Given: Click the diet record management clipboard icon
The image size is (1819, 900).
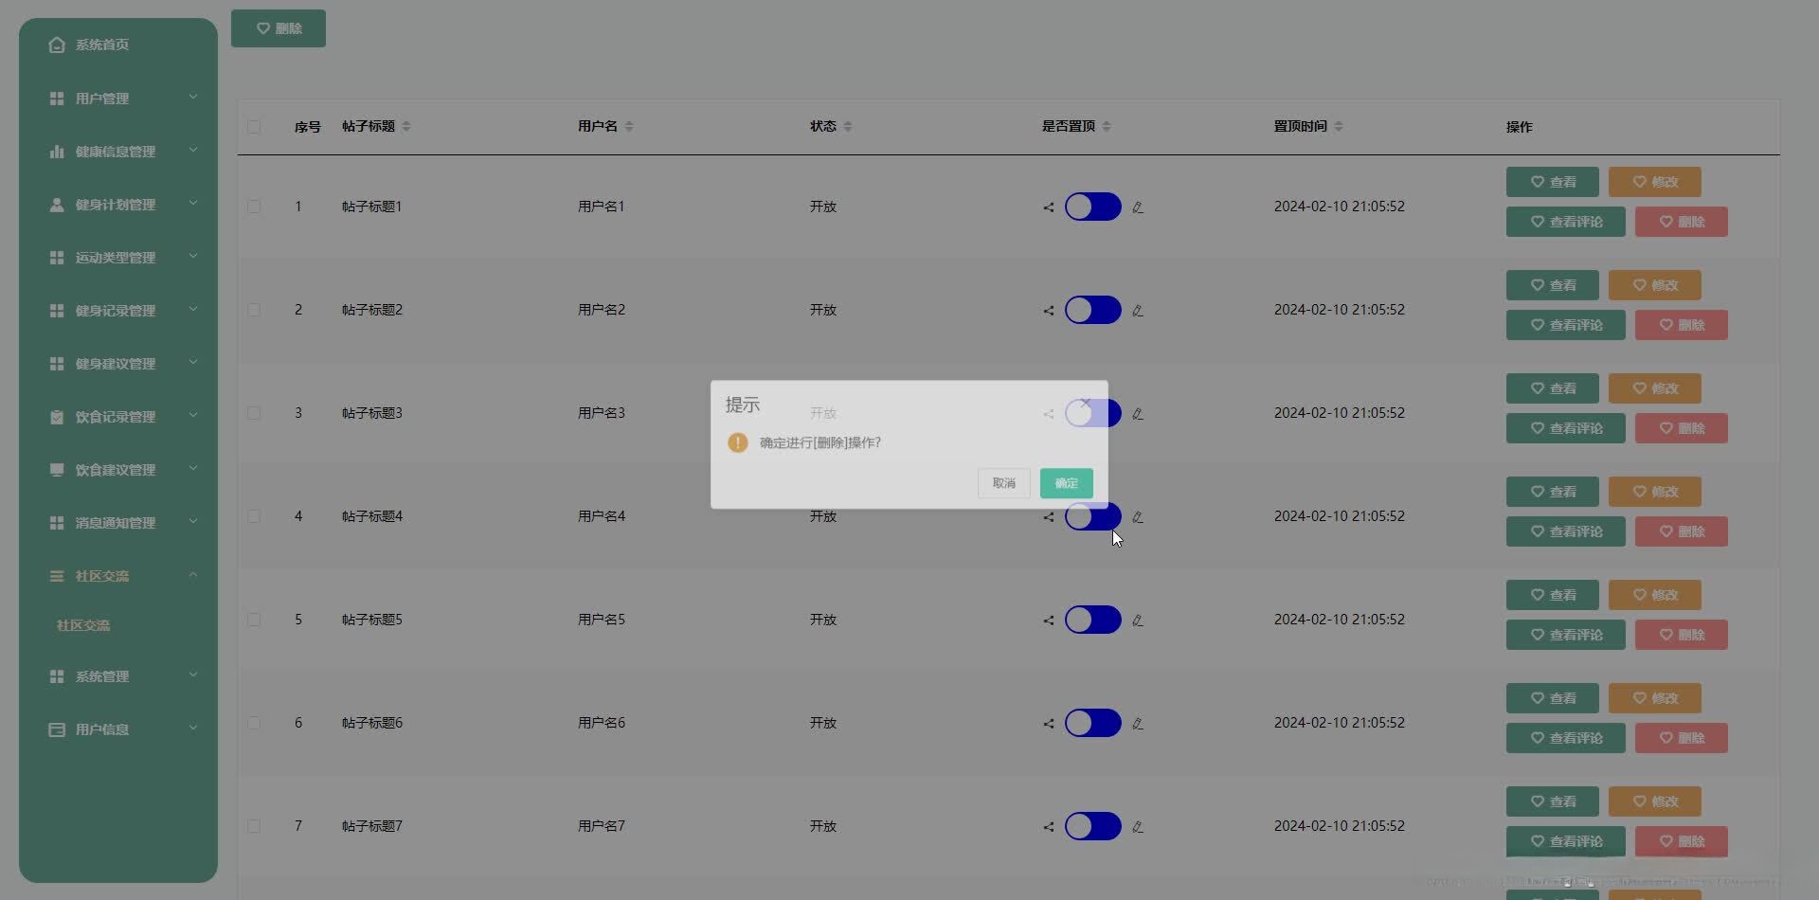Looking at the screenshot, I should pyautogui.click(x=57, y=417).
